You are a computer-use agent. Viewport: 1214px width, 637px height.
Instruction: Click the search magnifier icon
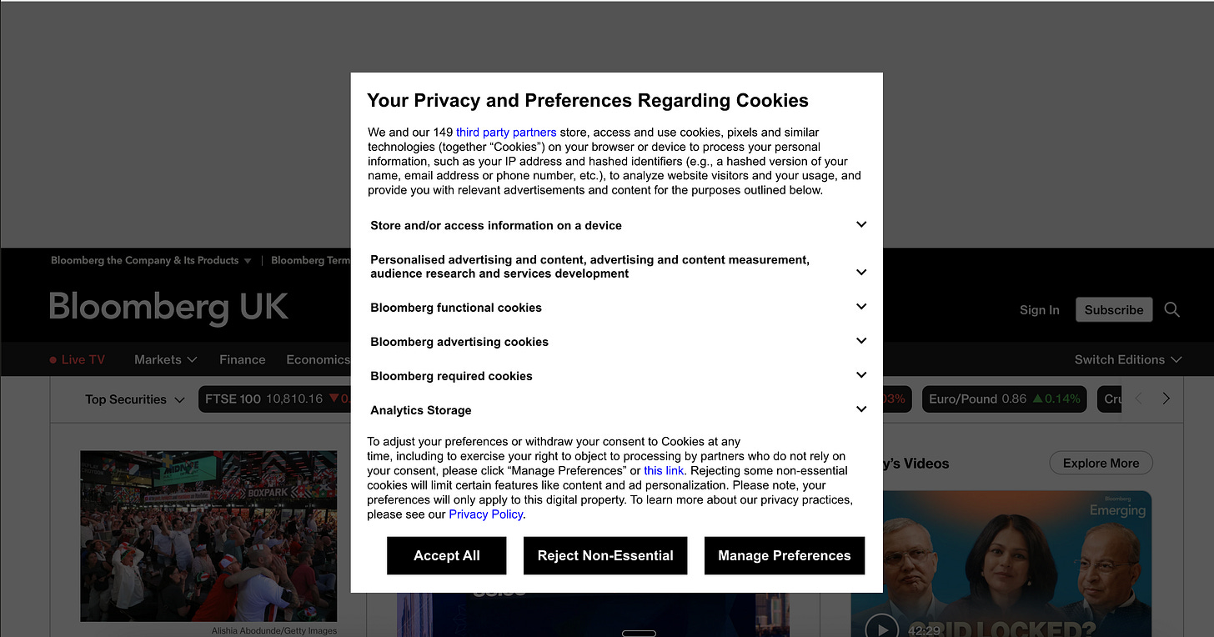coord(1171,309)
